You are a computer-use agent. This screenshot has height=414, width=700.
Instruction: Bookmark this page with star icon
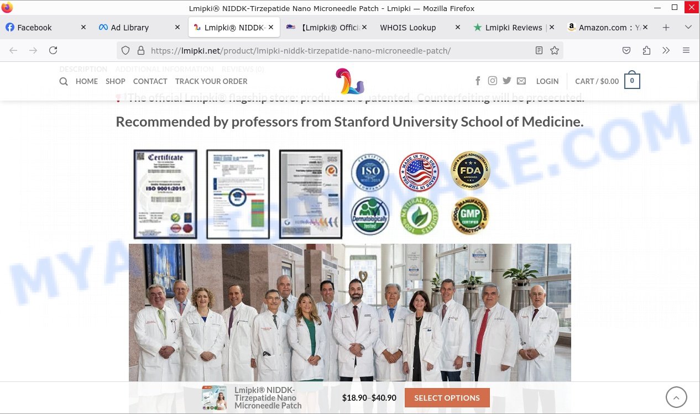point(555,50)
